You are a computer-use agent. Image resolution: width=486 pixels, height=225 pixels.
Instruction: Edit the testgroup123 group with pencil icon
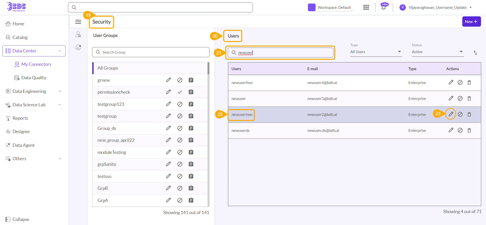click(x=168, y=104)
